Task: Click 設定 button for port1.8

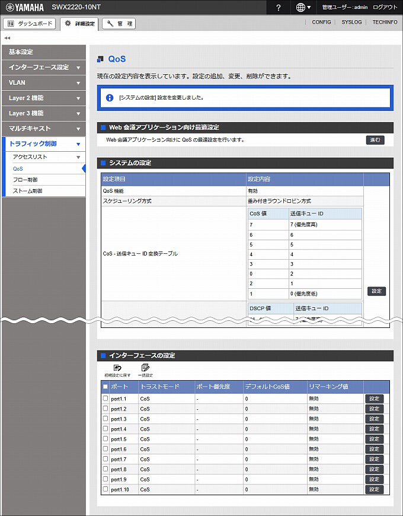Action: 375,469
